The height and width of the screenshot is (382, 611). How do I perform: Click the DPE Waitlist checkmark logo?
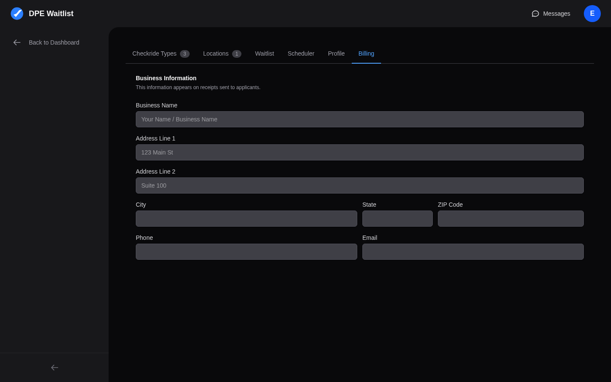point(17,14)
